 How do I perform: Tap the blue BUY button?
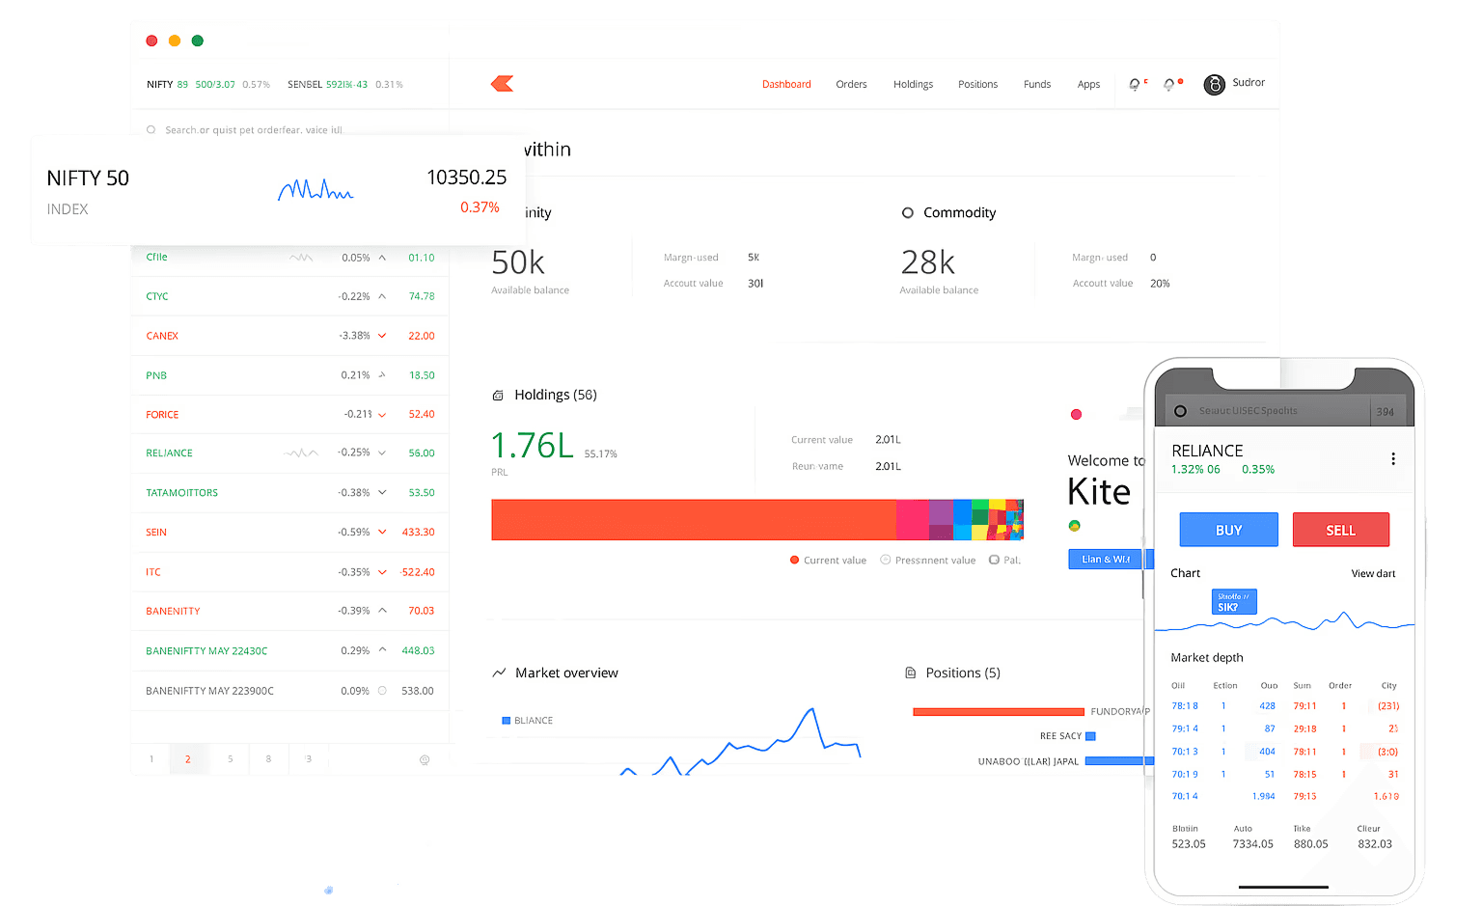tap(1228, 530)
